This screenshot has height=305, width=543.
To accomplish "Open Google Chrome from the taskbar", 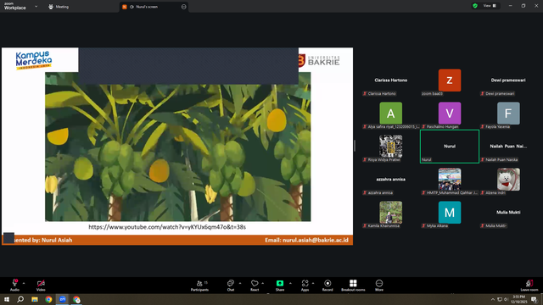I will point(48,299).
